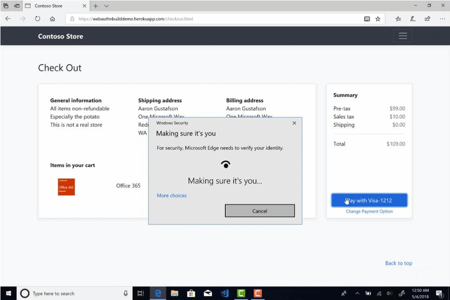Viewport: 450px width, 300px height.
Task: Open Microsoft Store from the taskbar
Action: [x=191, y=294]
